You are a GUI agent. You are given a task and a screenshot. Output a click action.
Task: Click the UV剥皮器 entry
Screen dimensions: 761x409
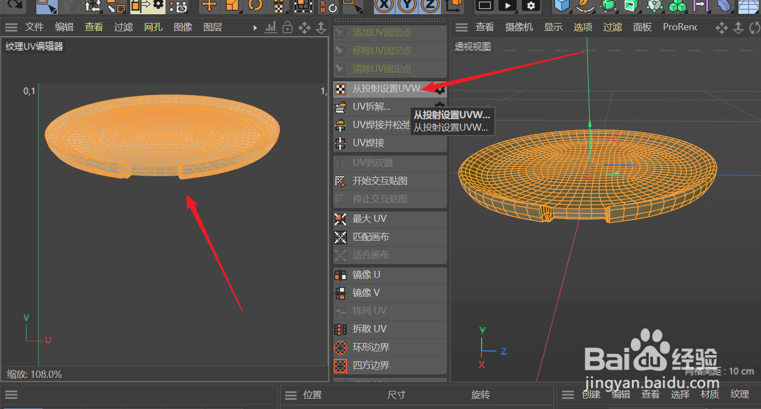pyautogui.click(x=389, y=163)
